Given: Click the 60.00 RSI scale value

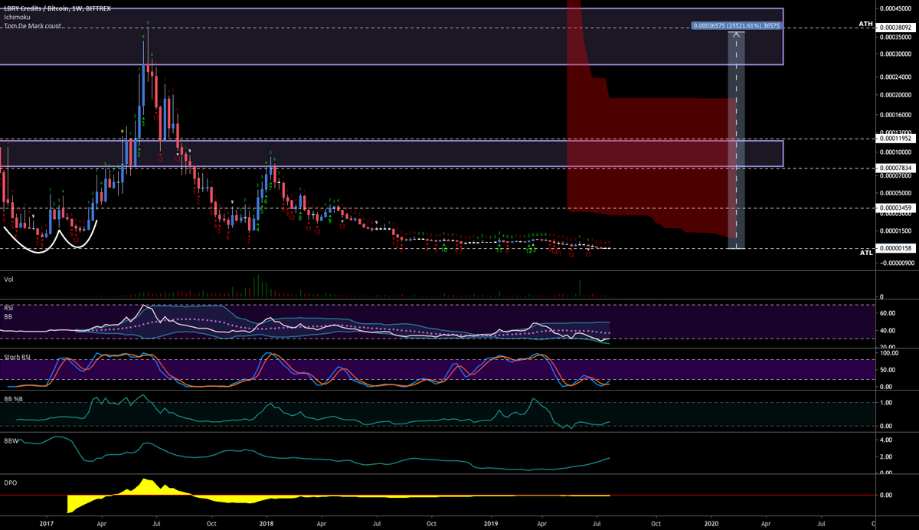Looking at the screenshot, I should [x=888, y=313].
